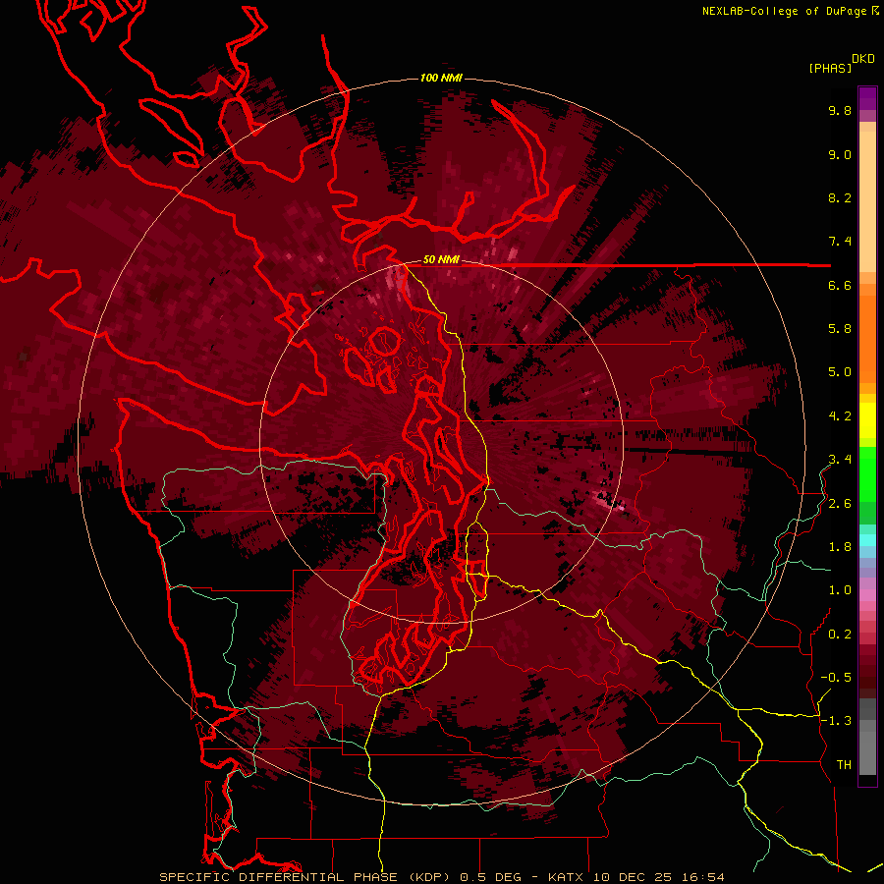Click the 1.8 value on the color scale
The height and width of the screenshot is (884, 884).
click(840, 547)
